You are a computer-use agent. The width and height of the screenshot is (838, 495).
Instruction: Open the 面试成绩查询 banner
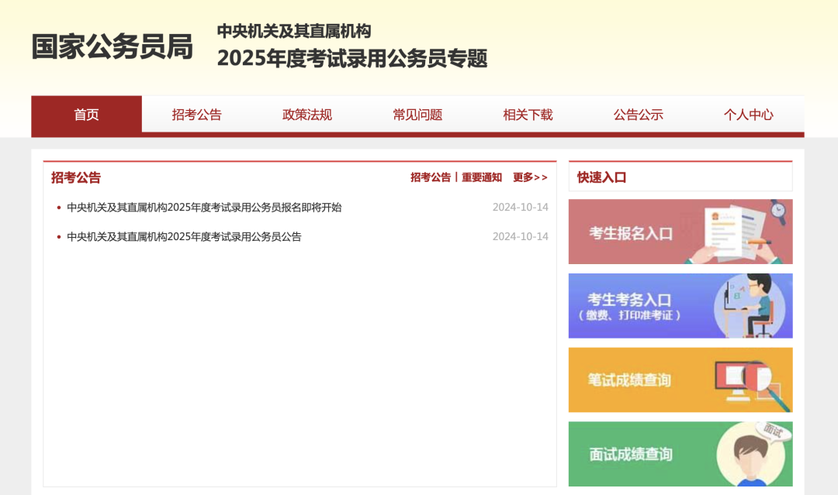point(630,455)
